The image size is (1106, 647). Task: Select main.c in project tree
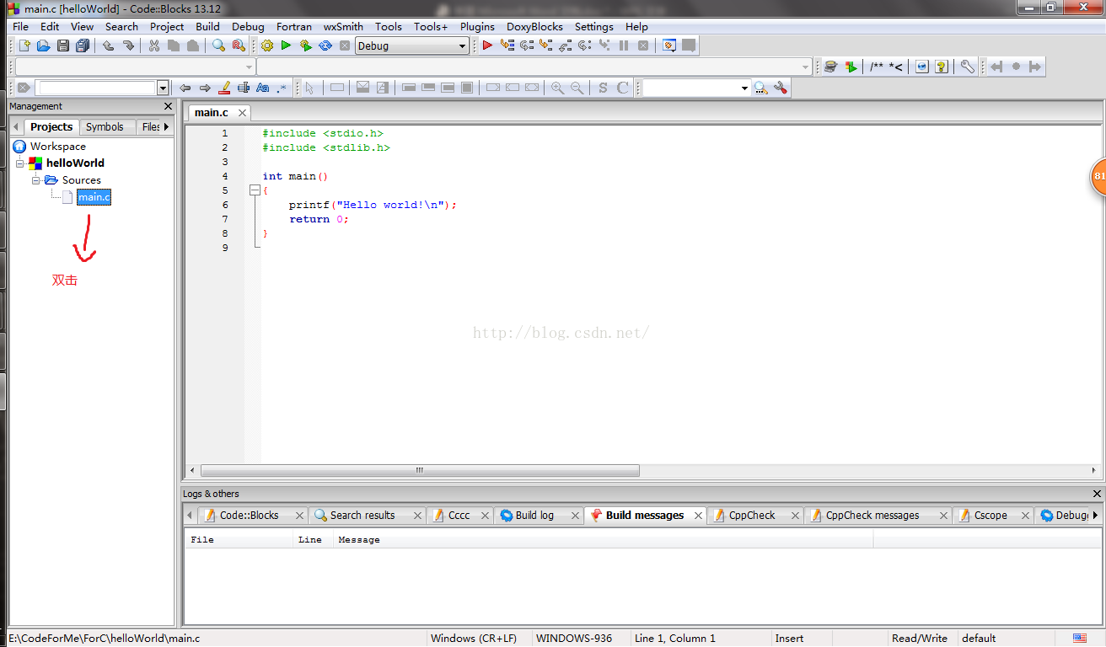[94, 197]
